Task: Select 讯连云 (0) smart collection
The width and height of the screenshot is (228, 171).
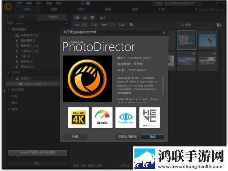Action: [x=27, y=67]
